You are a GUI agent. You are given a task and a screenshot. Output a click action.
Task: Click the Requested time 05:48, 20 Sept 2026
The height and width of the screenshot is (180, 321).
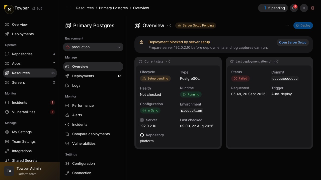248,94
